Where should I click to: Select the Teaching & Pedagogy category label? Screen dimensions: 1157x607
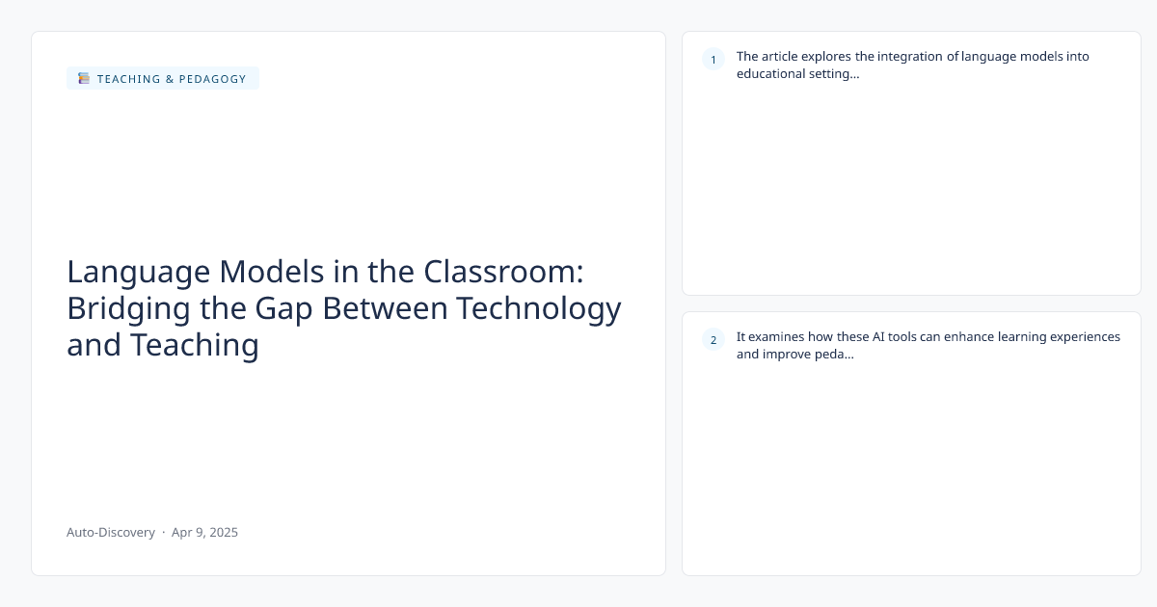(172, 79)
